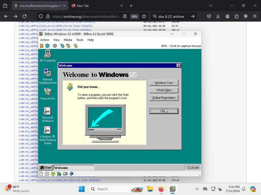Click the Windows 95 Start button
Image resolution: width=261 pixels, height=195 pixels.
(x=46, y=168)
